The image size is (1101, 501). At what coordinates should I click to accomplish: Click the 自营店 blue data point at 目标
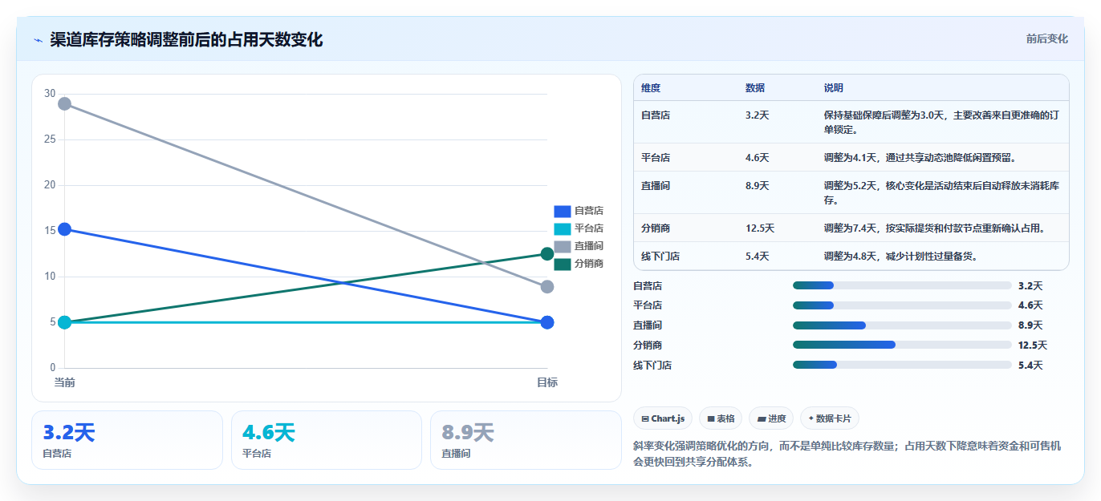tap(547, 322)
